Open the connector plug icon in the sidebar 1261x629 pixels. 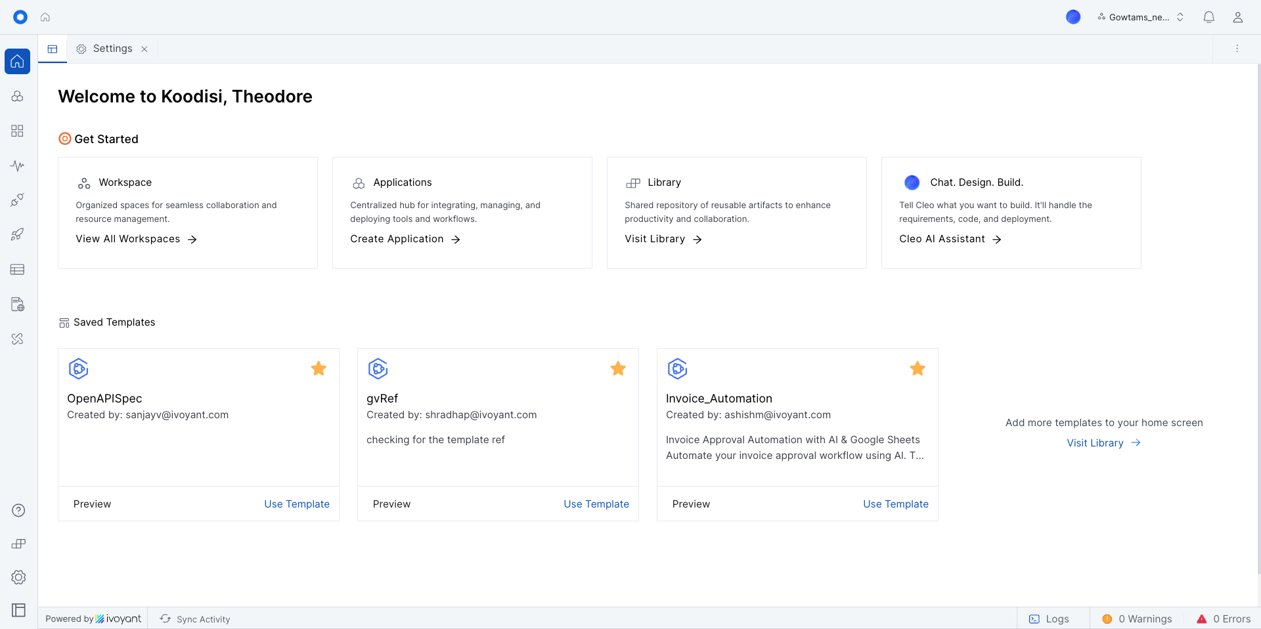click(x=18, y=200)
